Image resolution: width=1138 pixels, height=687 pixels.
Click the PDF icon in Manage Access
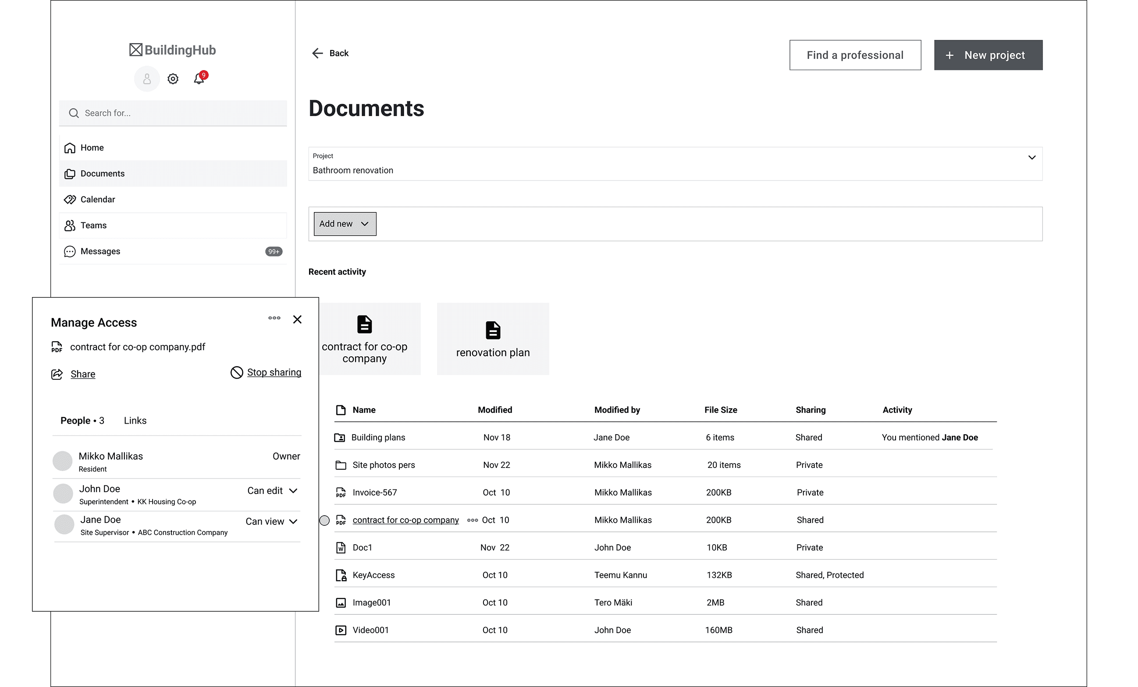pos(57,347)
